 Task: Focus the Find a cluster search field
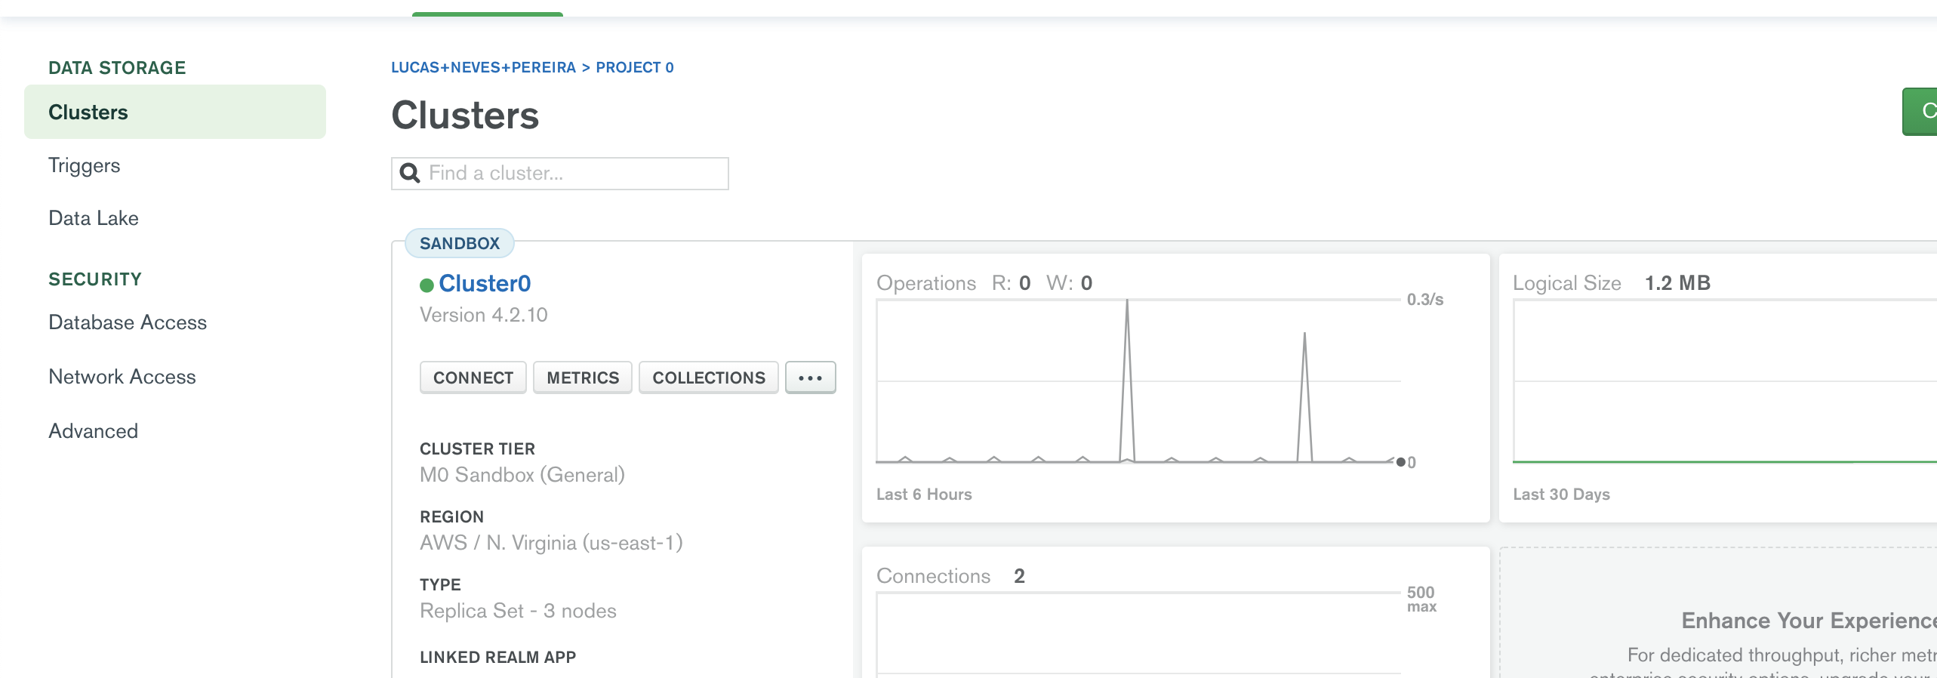pos(560,174)
